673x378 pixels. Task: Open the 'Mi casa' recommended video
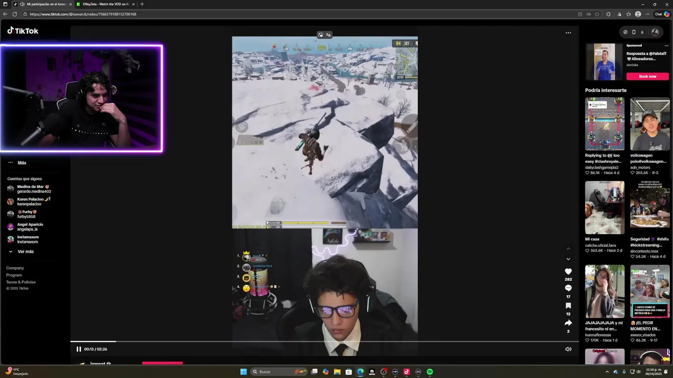click(605, 207)
